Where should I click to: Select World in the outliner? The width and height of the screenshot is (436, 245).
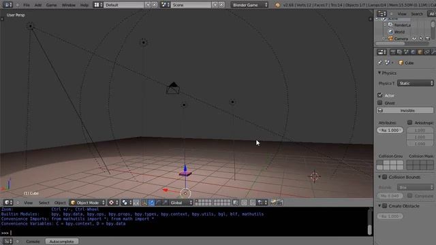click(399, 32)
